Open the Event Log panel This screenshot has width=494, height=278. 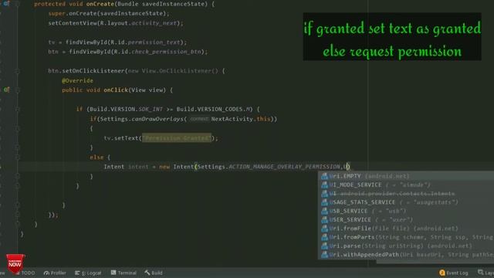(x=454, y=273)
